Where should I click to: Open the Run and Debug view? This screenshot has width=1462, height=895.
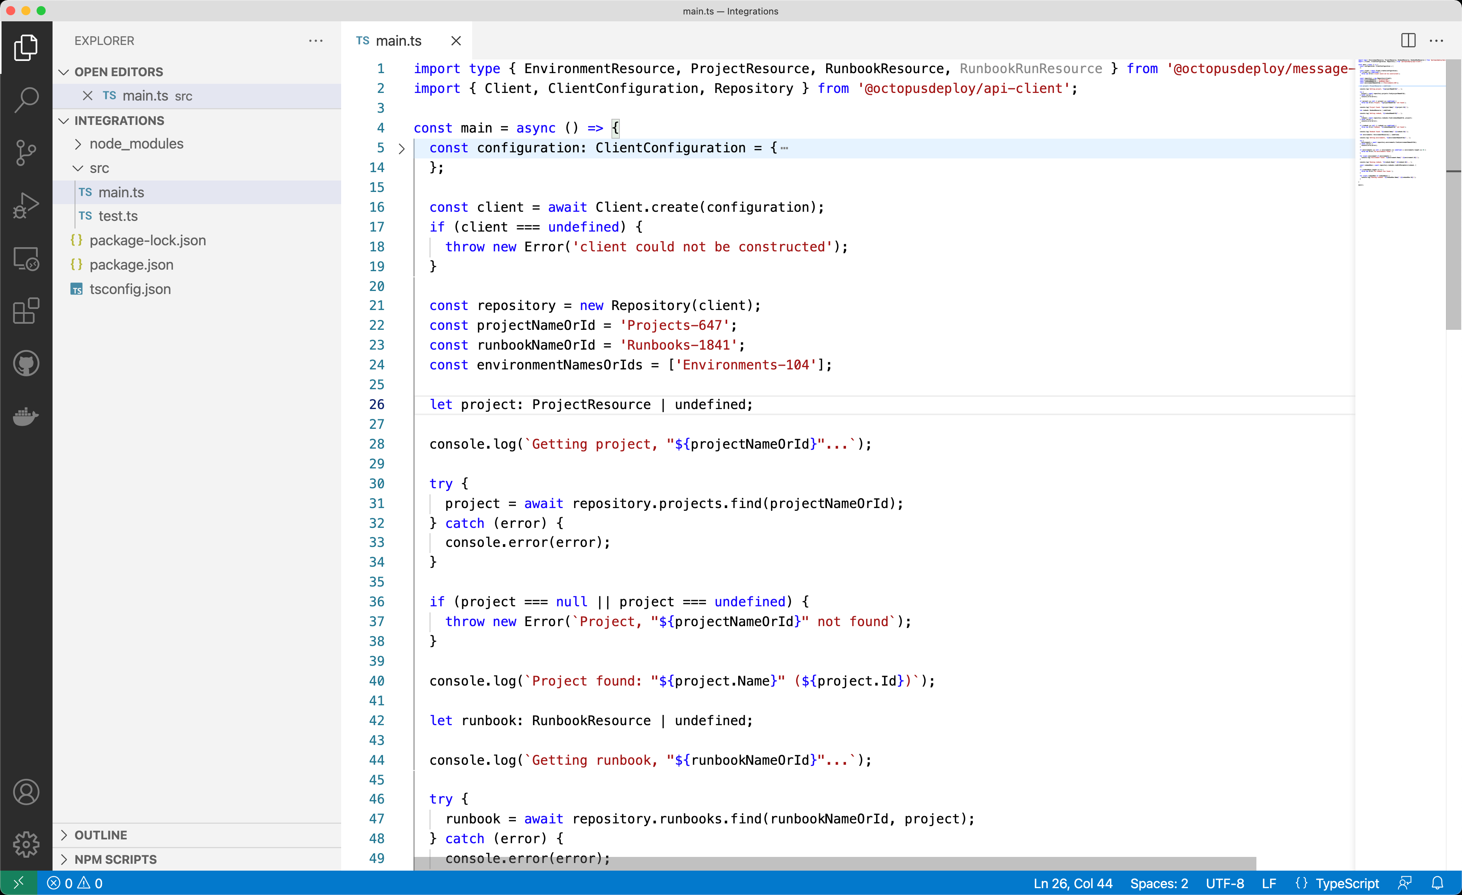[x=26, y=205]
